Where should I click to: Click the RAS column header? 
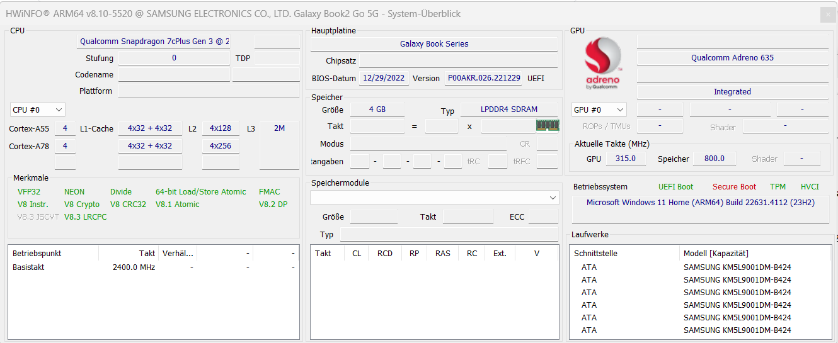(443, 254)
